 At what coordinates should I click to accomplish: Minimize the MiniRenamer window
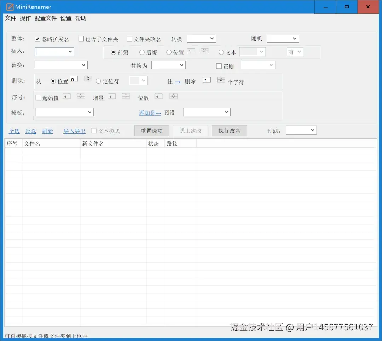click(x=325, y=7)
